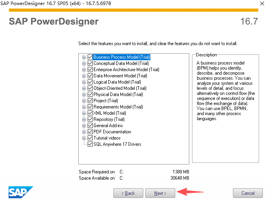This screenshot has width=268, height=201.
Task: Select the Logical Data Model (Trial) label
Action: (117, 82)
